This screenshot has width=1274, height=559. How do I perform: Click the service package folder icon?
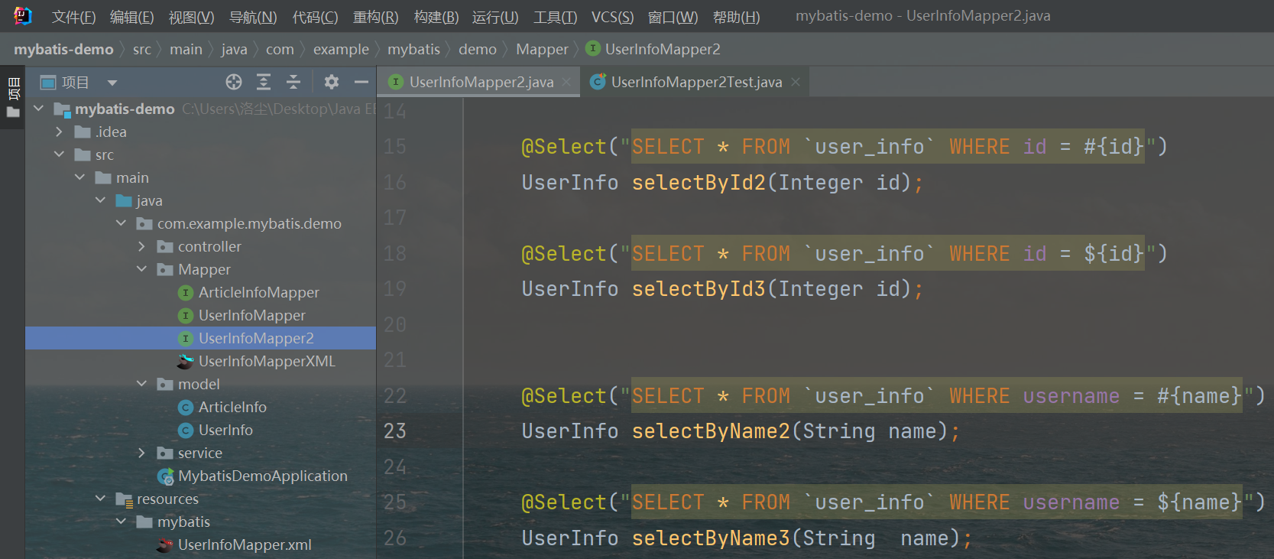click(164, 453)
